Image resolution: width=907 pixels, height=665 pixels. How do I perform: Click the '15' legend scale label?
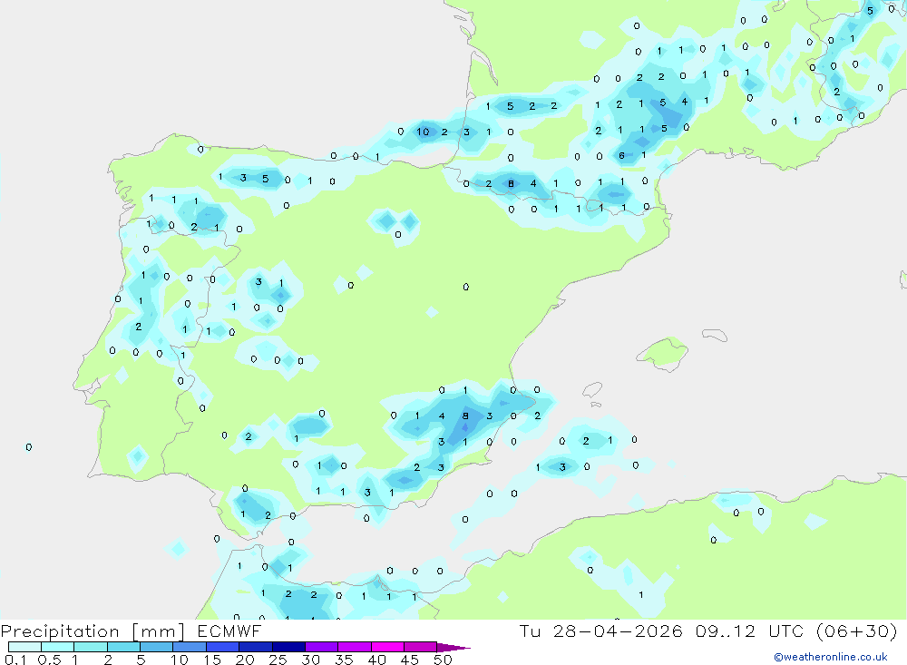coord(212,660)
